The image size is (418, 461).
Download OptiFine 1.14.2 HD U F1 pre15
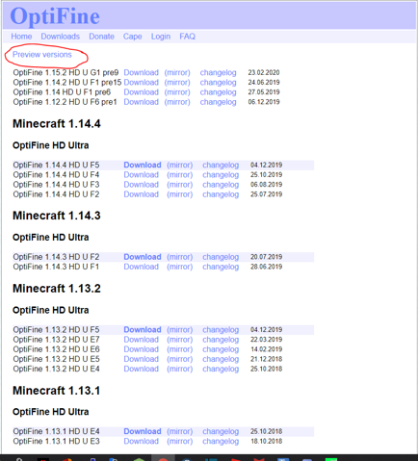click(x=141, y=83)
